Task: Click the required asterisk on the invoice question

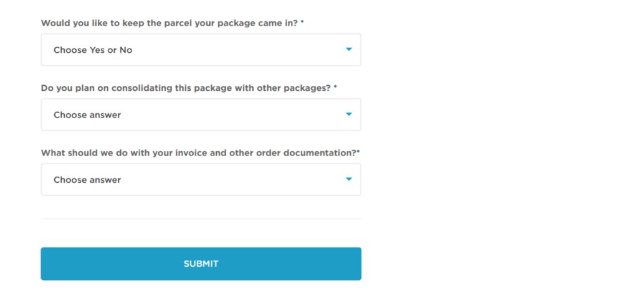Action: (x=358, y=152)
